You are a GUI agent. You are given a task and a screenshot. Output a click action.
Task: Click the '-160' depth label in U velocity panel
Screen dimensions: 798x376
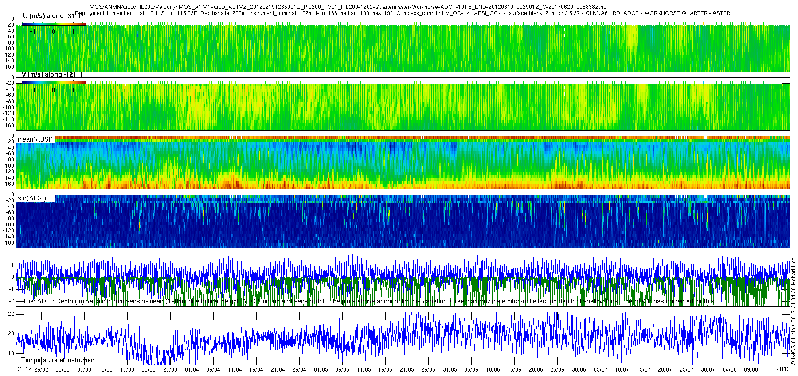point(8,67)
